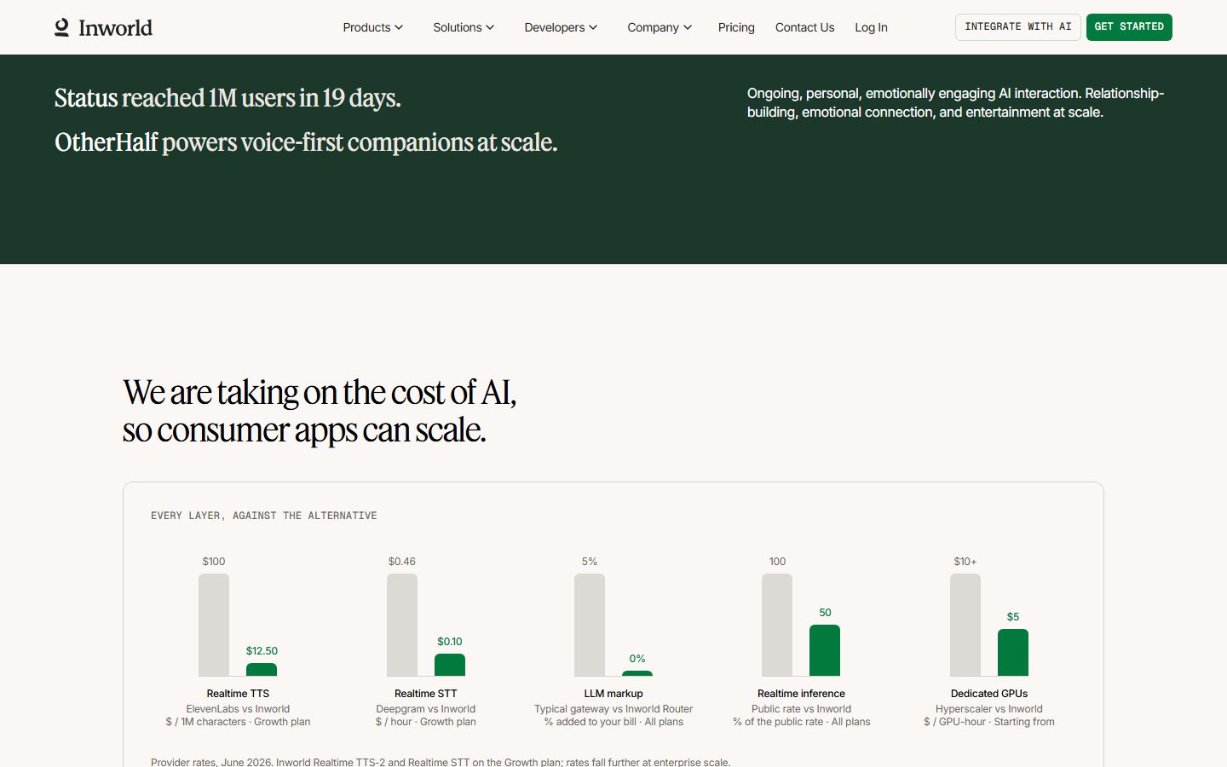The width and height of the screenshot is (1227, 767).
Task: Click the gray $0.46 Deepgram bar
Action: coord(402,625)
